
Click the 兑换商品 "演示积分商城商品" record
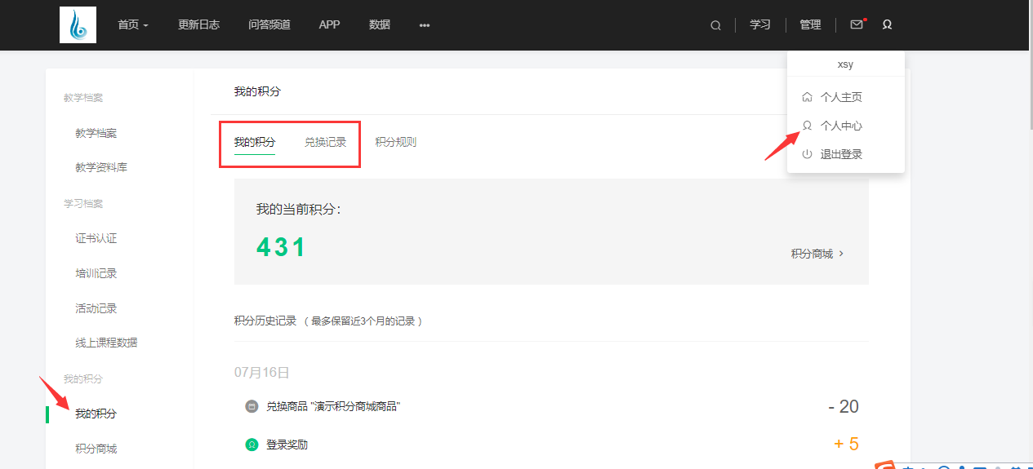(x=333, y=406)
